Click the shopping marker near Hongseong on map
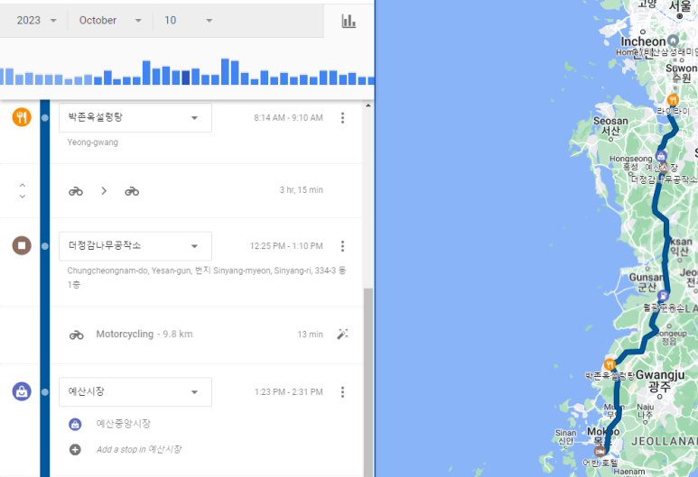Viewport: 698px width, 477px height. [x=661, y=156]
